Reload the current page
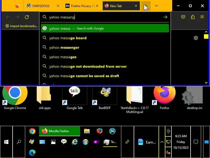 click(x=27, y=17)
